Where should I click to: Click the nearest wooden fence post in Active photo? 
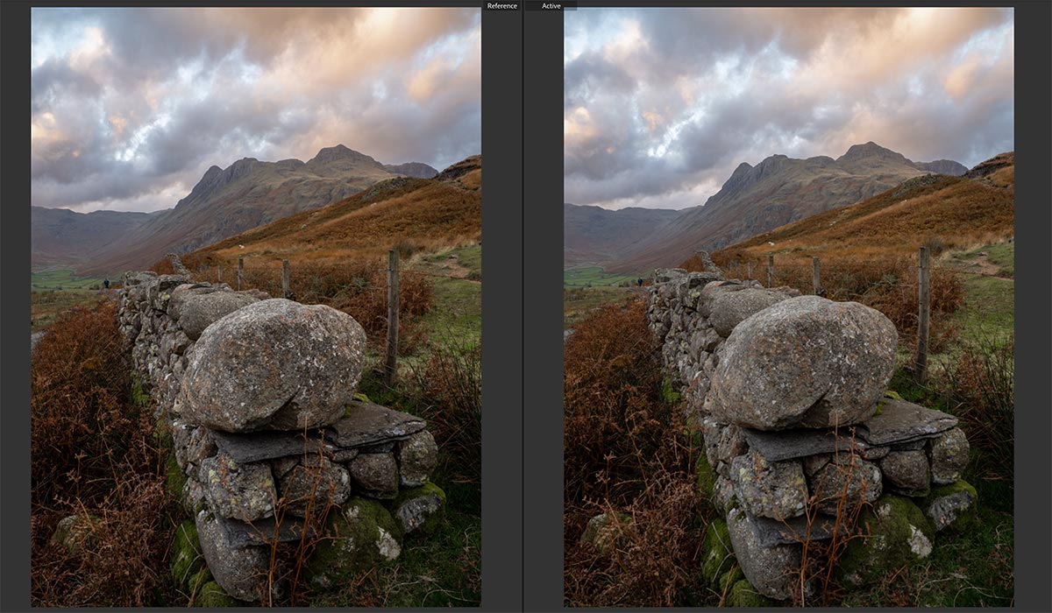[x=923, y=311]
